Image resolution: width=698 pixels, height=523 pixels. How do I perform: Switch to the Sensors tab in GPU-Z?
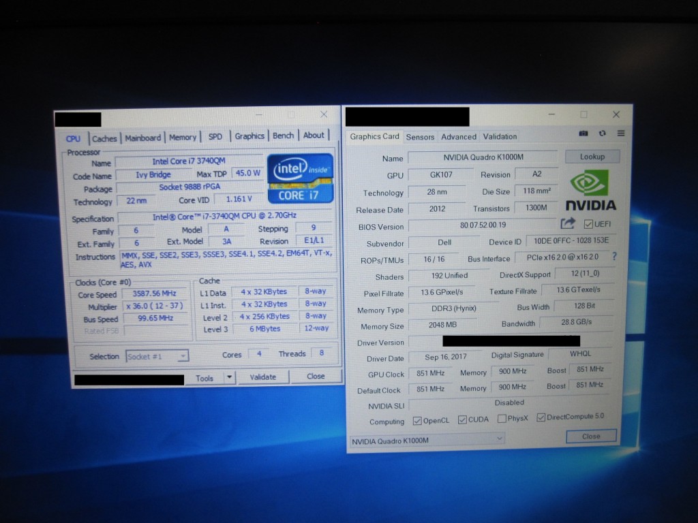pos(420,137)
